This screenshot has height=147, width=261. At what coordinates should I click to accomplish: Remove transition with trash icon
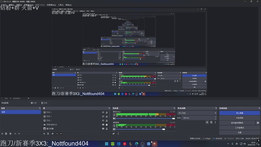click(211, 122)
